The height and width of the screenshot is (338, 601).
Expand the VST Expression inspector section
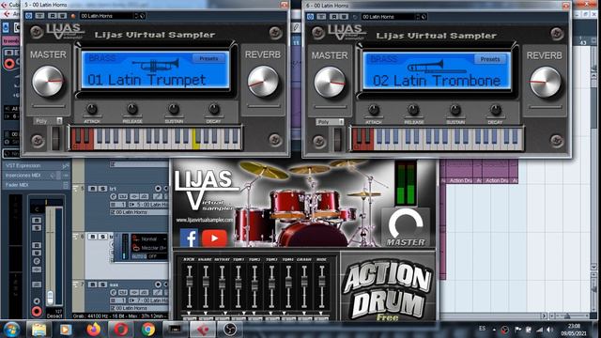click(x=36, y=165)
